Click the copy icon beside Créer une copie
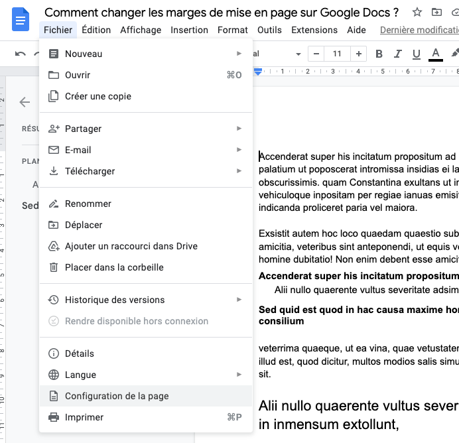The image size is (459, 443). click(53, 96)
